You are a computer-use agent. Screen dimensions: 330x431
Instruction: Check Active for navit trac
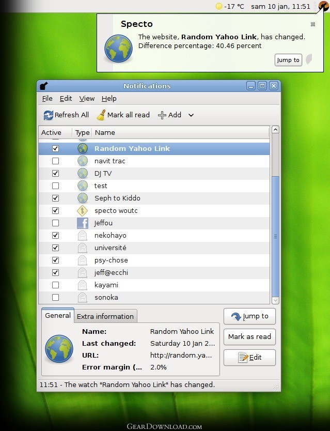click(x=55, y=161)
